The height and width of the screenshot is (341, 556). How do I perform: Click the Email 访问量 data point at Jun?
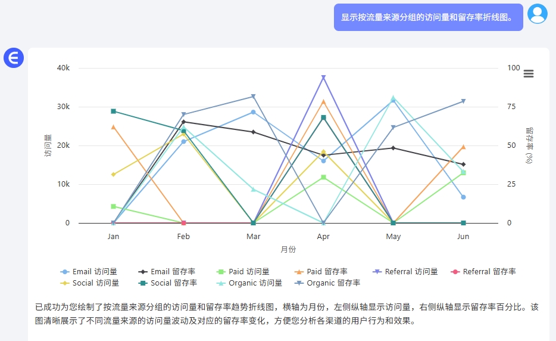pos(463,197)
